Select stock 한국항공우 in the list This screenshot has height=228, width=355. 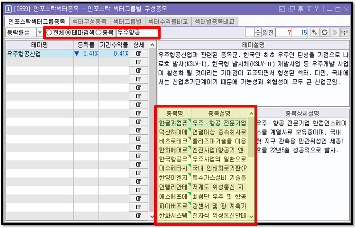pyautogui.click(x=174, y=159)
